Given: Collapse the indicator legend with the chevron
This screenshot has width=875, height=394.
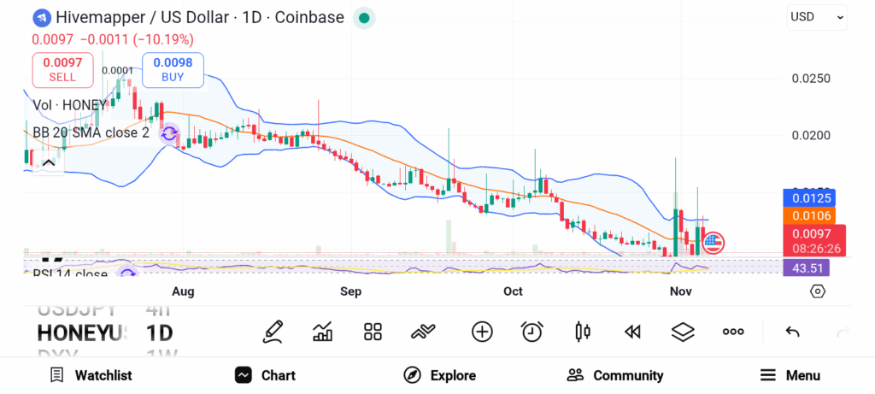Looking at the screenshot, I should click(48, 162).
